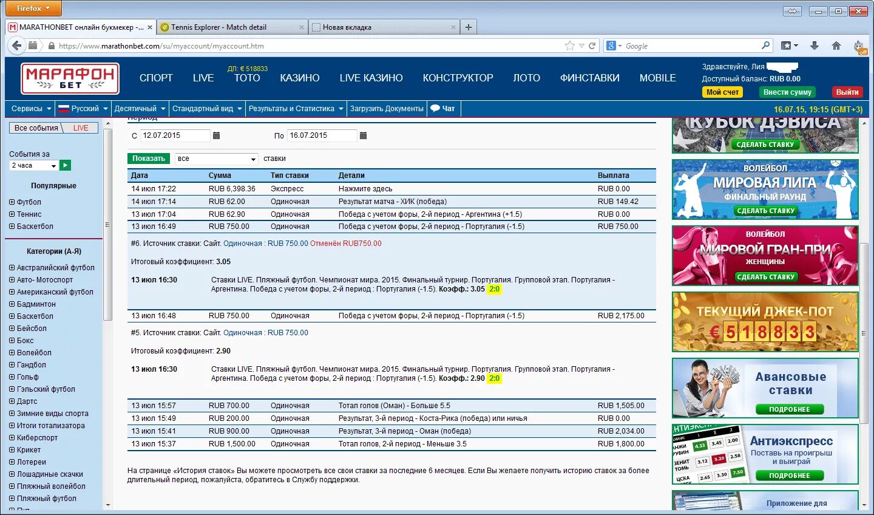Open the start date calendar icon
The height and width of the screenshot is (515, 874).
[x=217, y=135]
